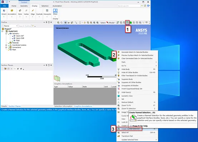Click first icon in Section Planes toolbar

pos(5,69)
